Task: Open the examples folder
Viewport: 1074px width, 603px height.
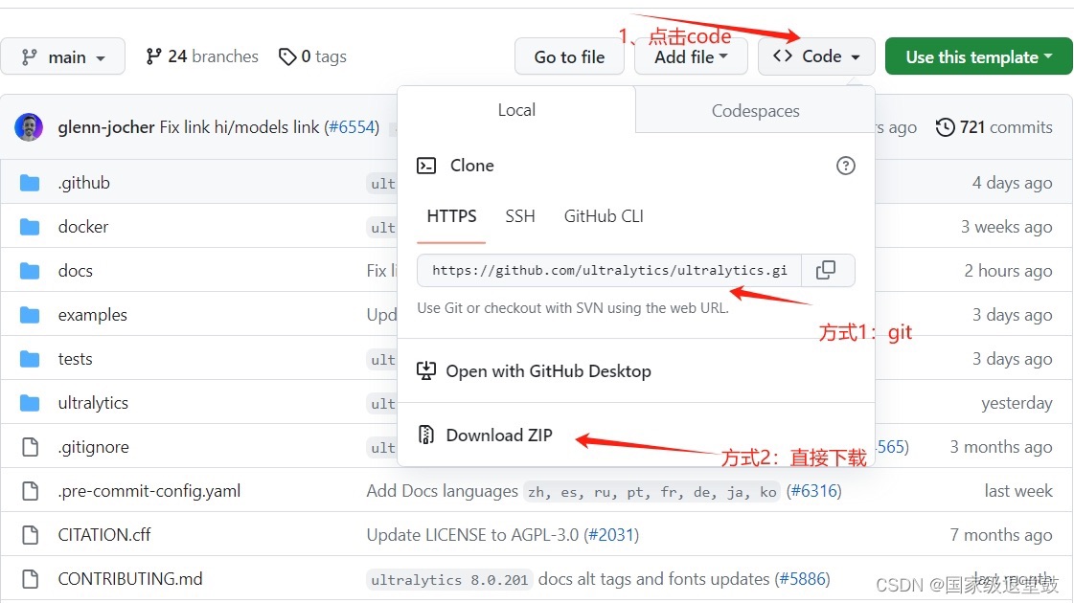Action: pos(93,315)
